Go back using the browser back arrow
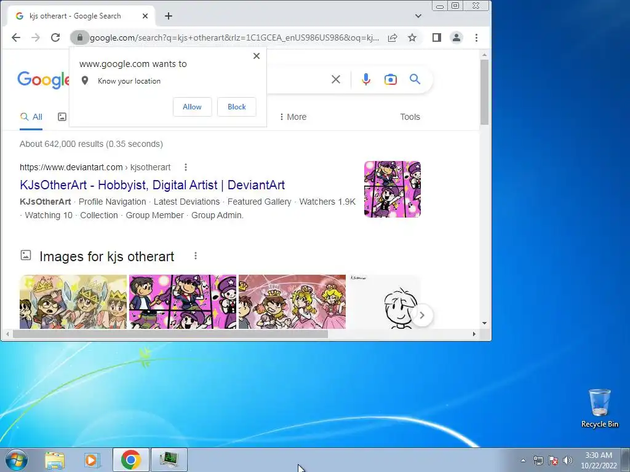Screen dimensions: 630x472 click(x=16, y=37)
